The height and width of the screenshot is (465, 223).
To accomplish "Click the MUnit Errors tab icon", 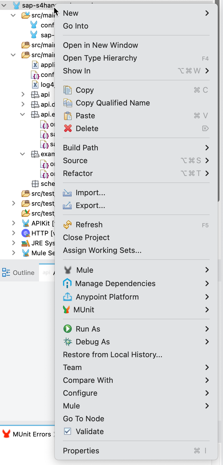I will tap(6, 434).
